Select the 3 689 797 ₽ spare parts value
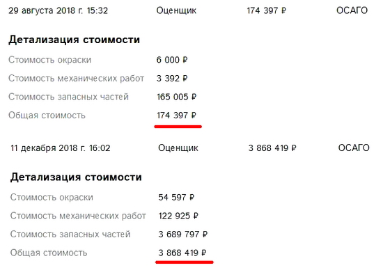This screenshot has width=383, height=270. (183, 235)
